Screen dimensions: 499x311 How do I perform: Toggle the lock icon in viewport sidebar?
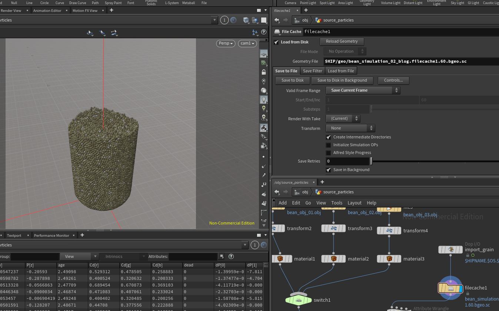pos(264,72)
